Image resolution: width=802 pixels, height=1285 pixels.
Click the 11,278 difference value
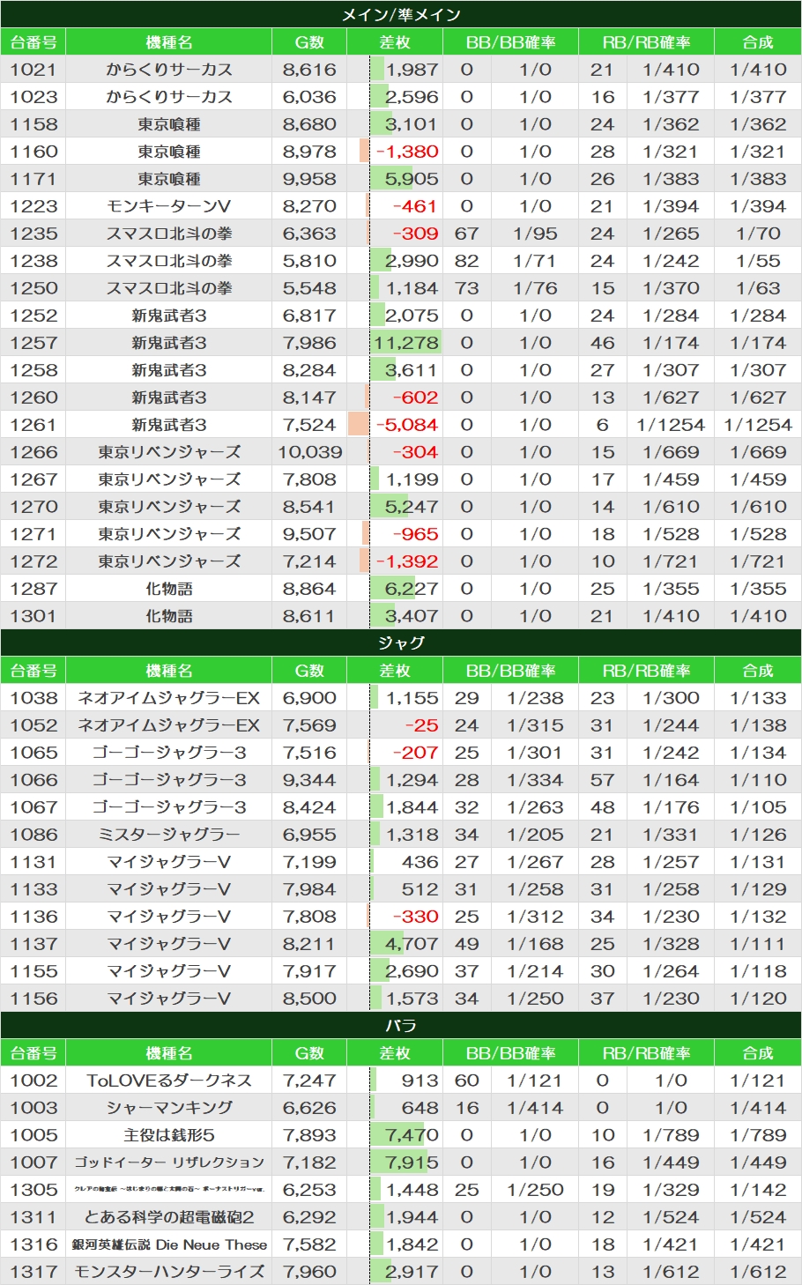405,343
